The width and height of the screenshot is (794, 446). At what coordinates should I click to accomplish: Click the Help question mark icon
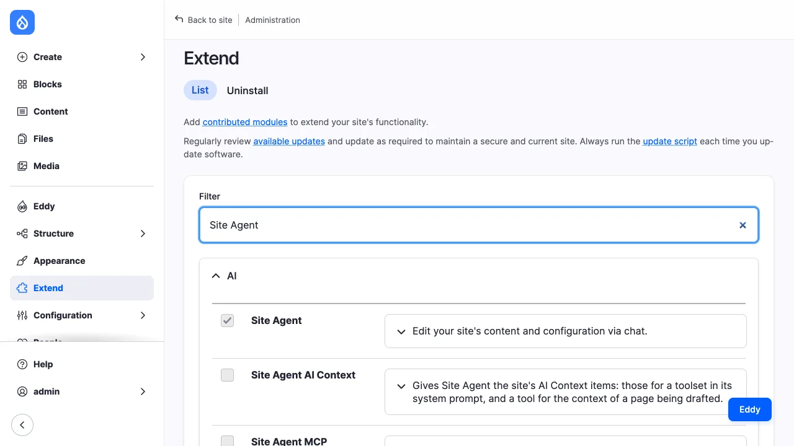(x=22, y=364)
